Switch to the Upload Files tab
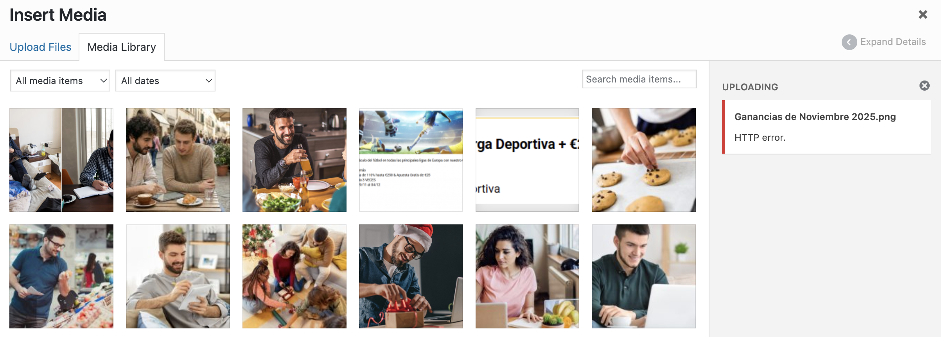Viewport: 941px width, 337px height. coord(40,47)
